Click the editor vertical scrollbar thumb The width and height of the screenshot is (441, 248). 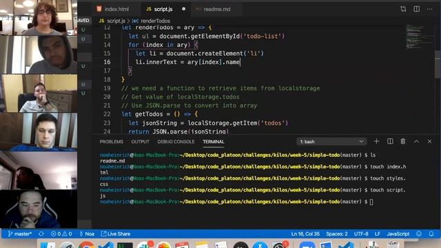[x=438, y=64]
